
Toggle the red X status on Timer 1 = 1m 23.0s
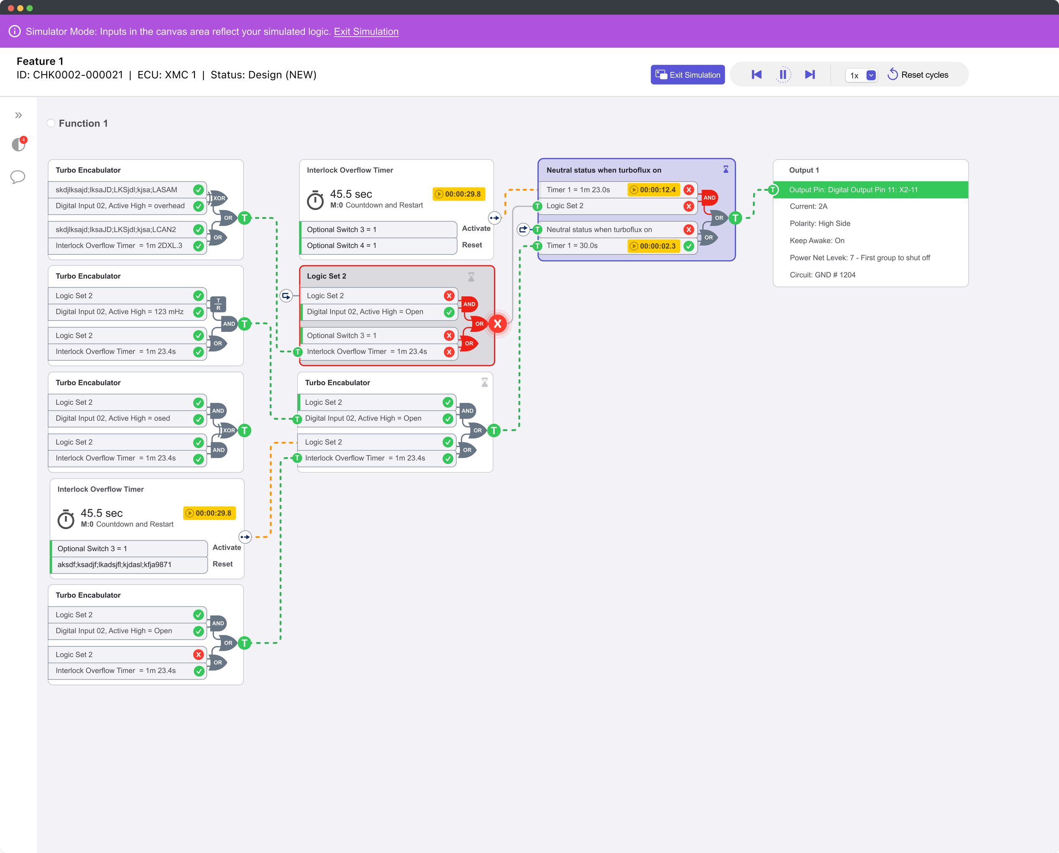point(689,190)
